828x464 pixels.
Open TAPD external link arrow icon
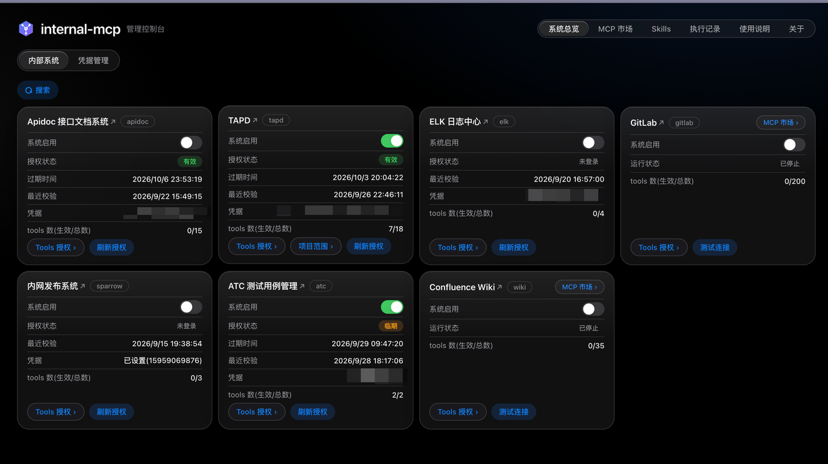tap(255, 120)
